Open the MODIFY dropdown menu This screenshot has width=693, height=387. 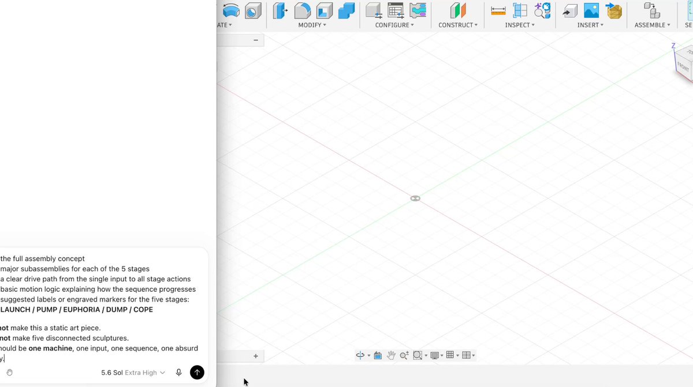pyautogui.click(x=312, y=25)
